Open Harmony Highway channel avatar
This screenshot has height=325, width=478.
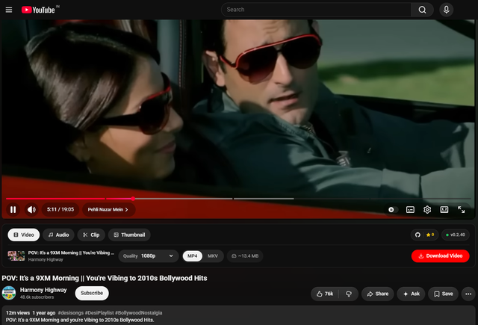tap(9, 293)
